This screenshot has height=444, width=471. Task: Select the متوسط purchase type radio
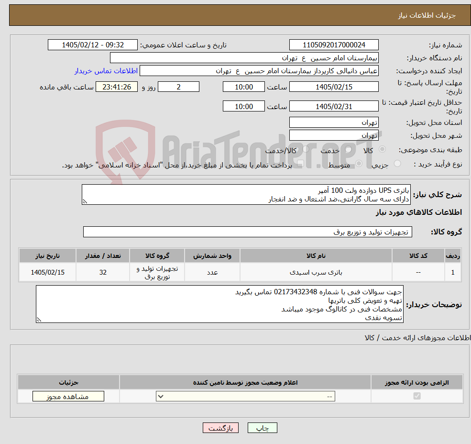coord(359,164)
